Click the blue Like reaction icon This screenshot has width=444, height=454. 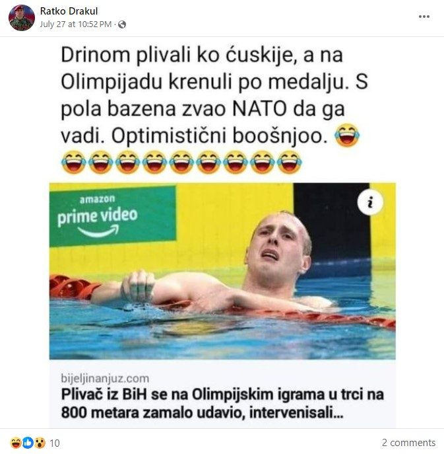click(28, 443)
